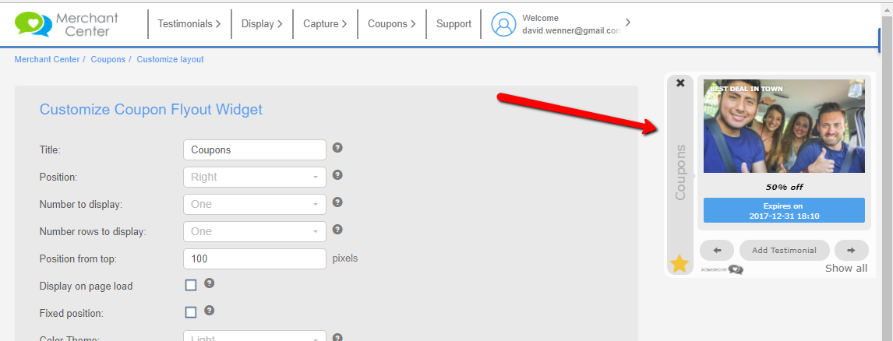893x341 pixels.
Task: Click the Customize Coupon Flyout Widget heading
Action: pyautogui.click(x=151, y=109)
